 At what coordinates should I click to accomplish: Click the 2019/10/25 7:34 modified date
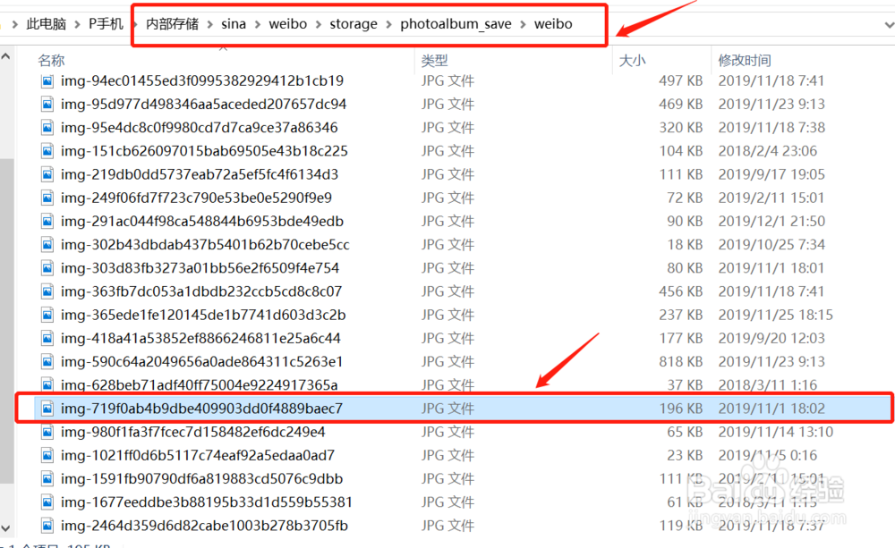tap(771, 245)
